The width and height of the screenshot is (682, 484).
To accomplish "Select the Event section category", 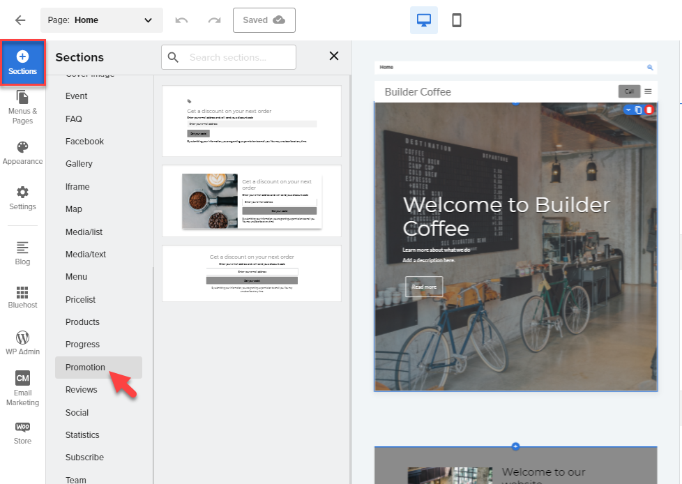I will pyautogui.click(x=77, y=96).
